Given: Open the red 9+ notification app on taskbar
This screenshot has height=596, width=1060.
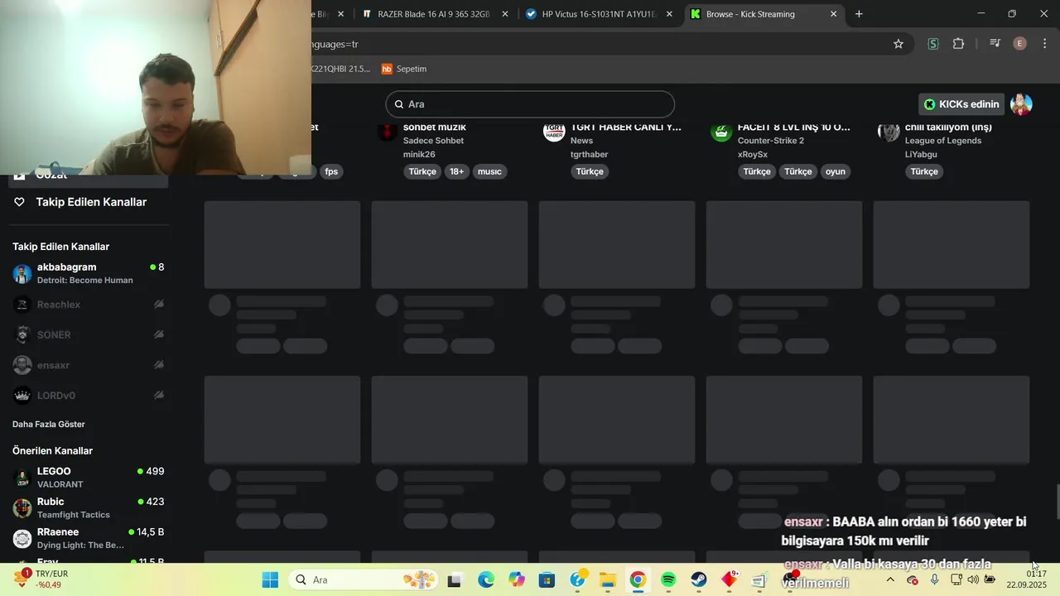Looking at the screenshot, I should tap(730, 579).
